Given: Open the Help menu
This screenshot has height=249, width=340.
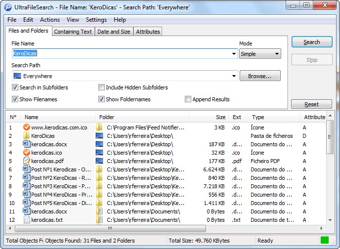Looking at the screenshot, I should click(x=120, y=20).
